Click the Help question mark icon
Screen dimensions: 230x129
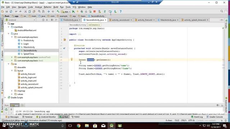coord(121,11)
